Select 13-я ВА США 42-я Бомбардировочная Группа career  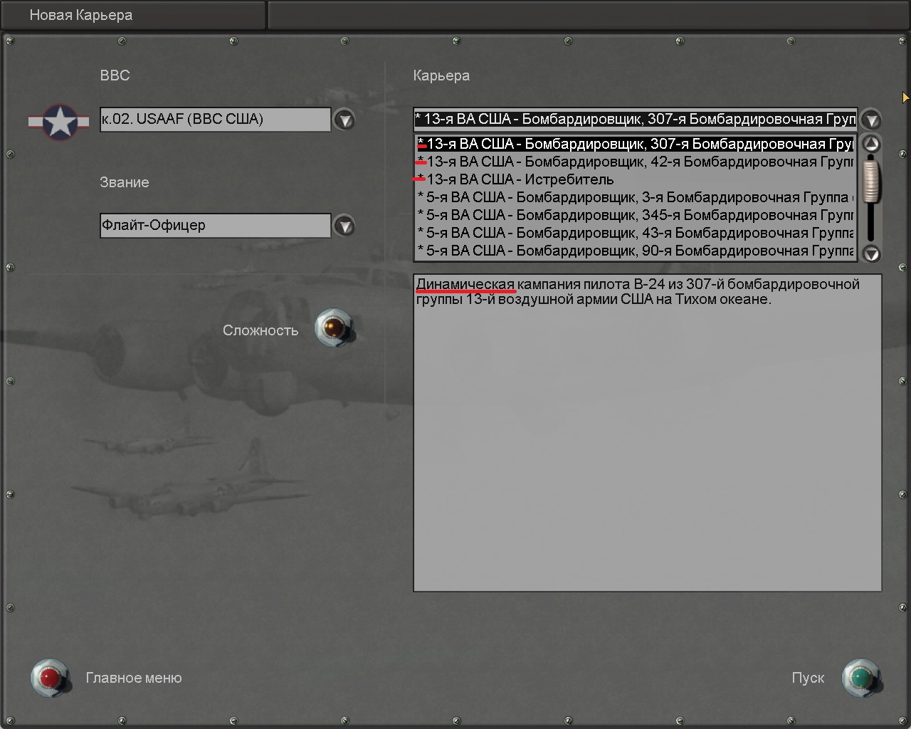(635, 162)
